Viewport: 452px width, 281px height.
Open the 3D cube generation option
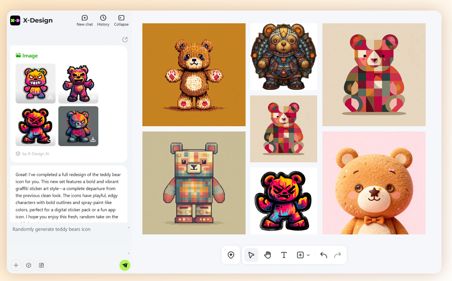point(28,265)
